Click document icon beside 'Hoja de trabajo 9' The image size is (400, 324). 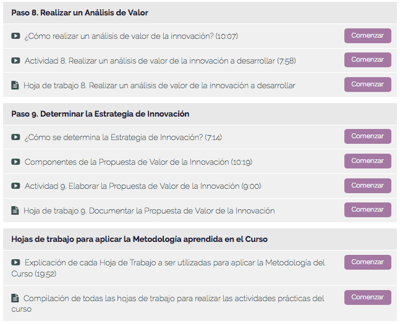(x=15, y=210)
